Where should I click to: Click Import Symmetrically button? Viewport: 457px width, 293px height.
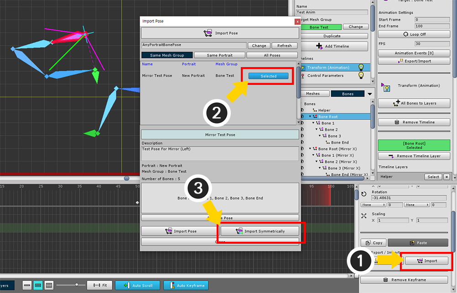pos(260,231)
